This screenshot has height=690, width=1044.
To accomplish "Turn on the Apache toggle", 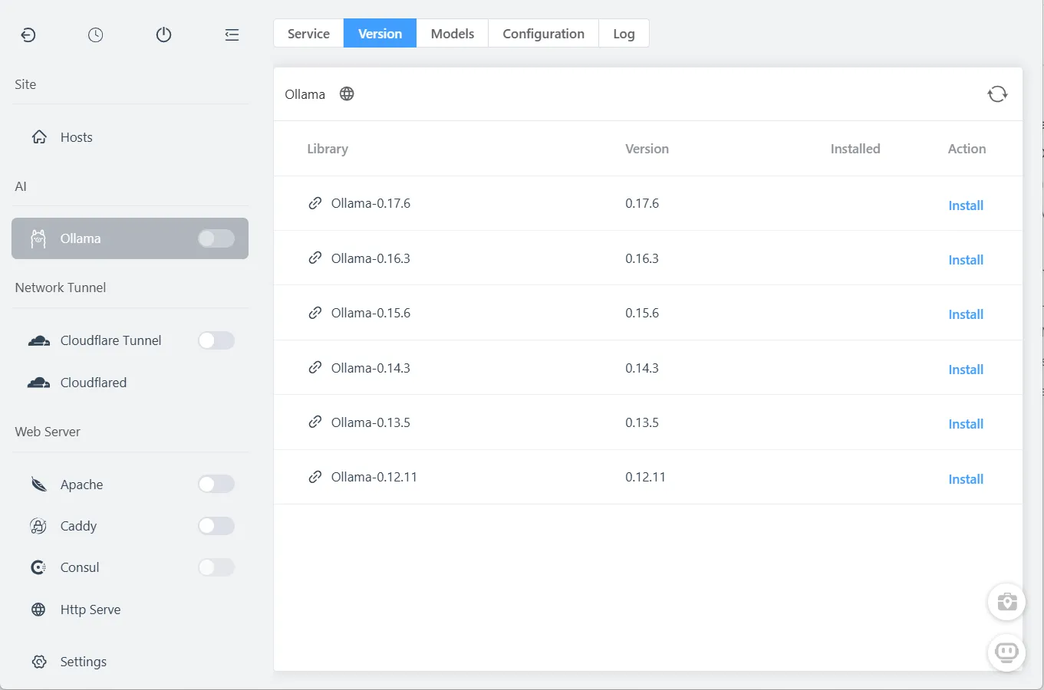I will tap(216, 484).
